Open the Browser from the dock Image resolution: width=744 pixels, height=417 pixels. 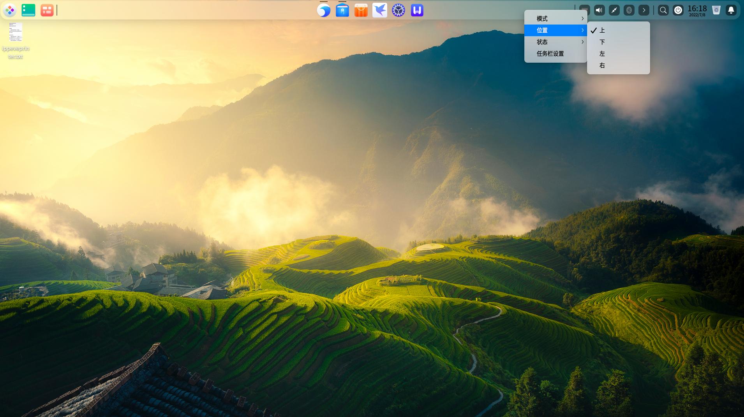point(323,10)
